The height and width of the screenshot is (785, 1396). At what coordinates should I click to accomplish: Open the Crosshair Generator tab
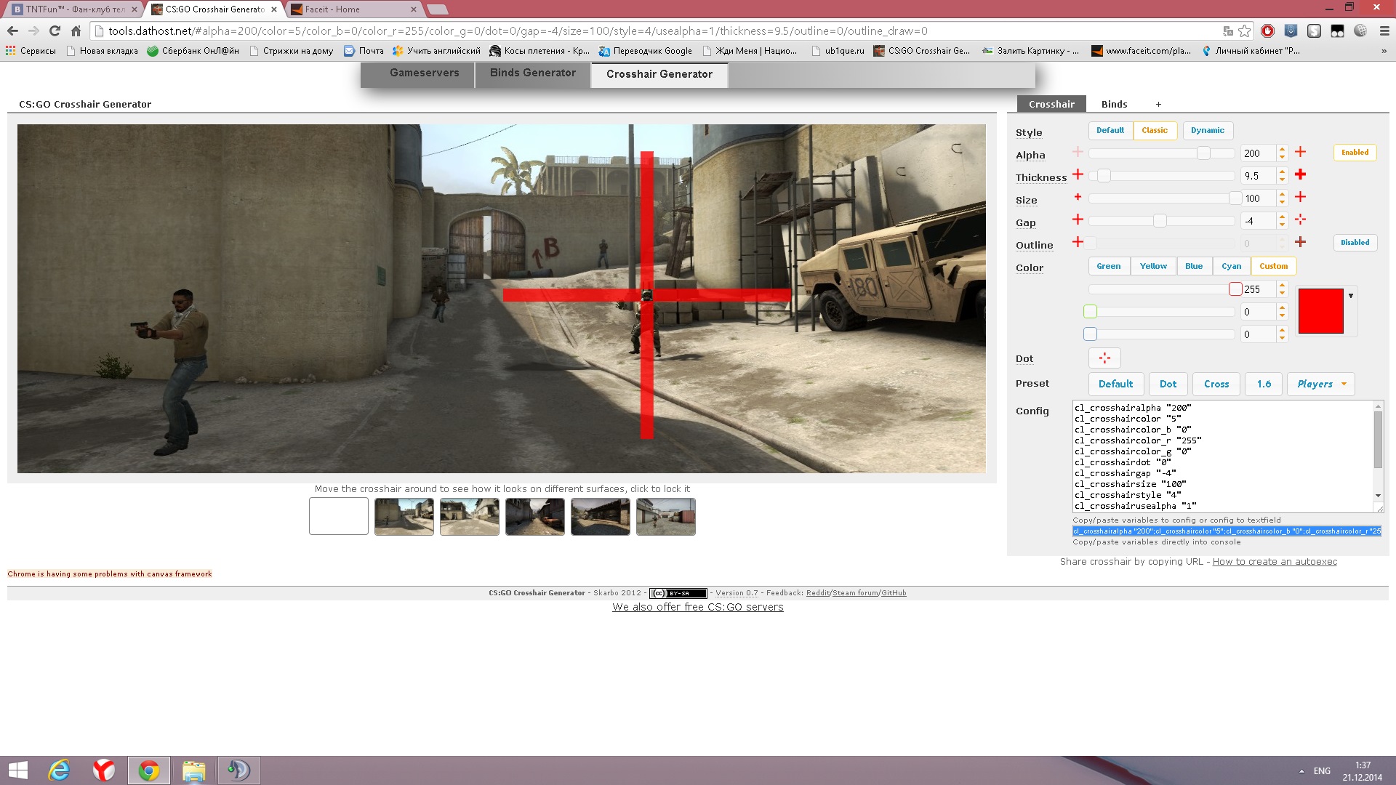[x=659, y=74]
